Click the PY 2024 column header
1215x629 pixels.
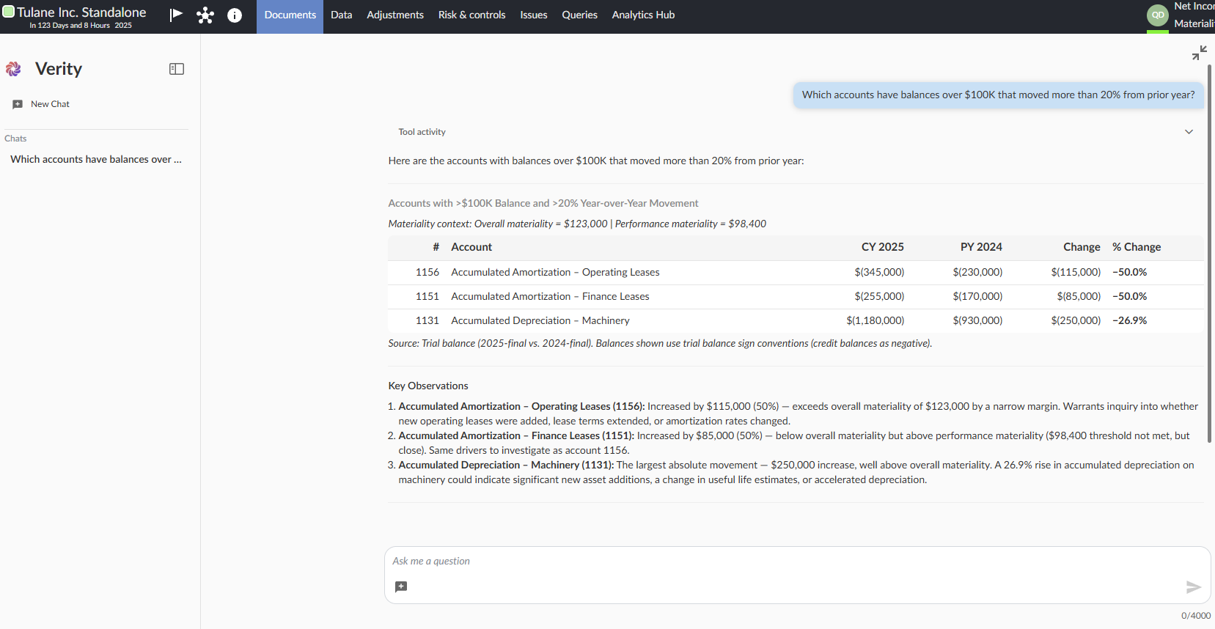981,247
